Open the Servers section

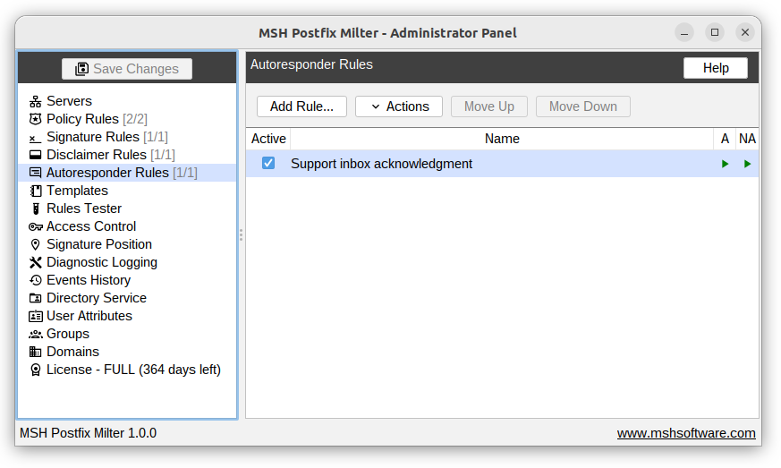click(69, 101)
